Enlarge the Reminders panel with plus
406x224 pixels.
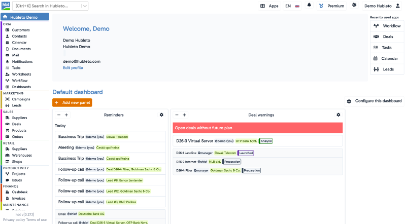(66, 115)
